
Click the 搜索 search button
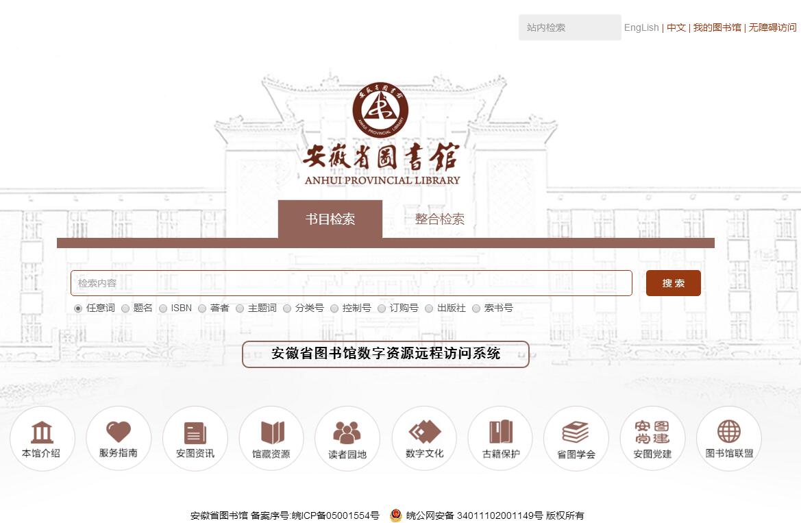(674, 283)
